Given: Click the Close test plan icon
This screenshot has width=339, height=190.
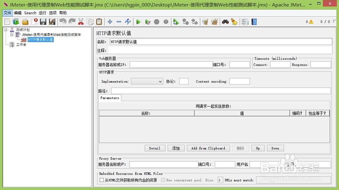Looking at the screenshot, I should point(34,22).
